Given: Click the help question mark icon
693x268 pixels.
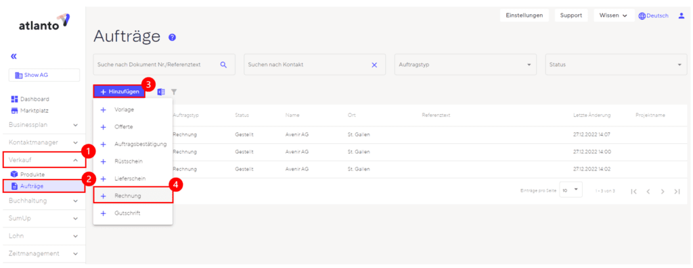Looking at the screenshot, I should [x=173, y=38].
